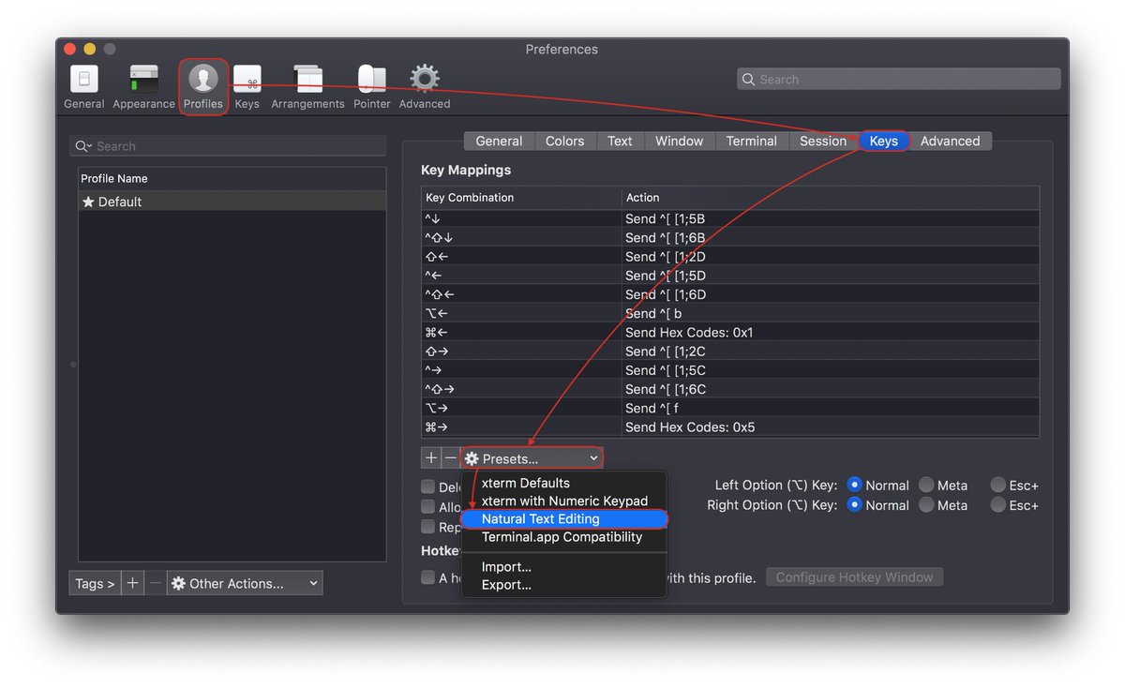Click the Preferences search field
Screen dimensions: 1125x688
(899, 80)
